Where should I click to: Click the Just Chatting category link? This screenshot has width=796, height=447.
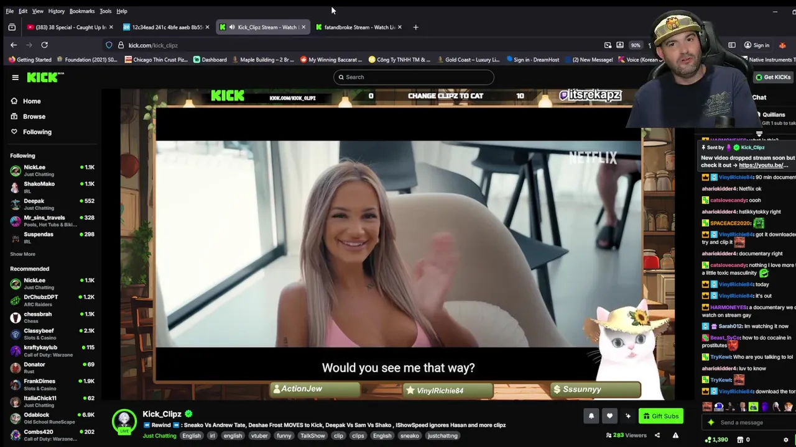click(159, 436)
